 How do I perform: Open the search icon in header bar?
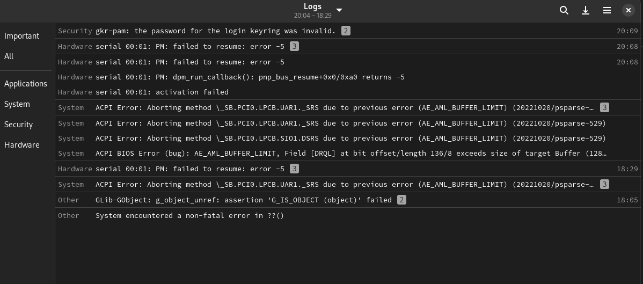tap(564, 10)
